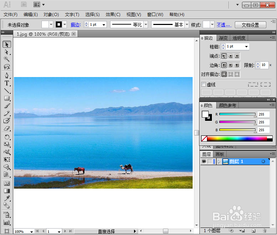Select the Blob Brush tool
This screenshot has width=277, height=235.
(x=7, y=121)
